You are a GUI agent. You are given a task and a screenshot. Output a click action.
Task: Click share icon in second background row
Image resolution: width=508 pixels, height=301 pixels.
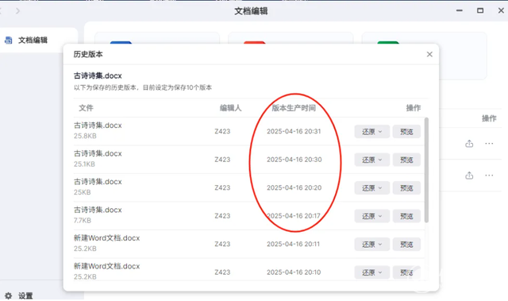tap(469, 176)
